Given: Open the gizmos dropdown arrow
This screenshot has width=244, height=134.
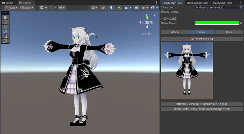Looking at the screenshot, I should coord(157,8).
